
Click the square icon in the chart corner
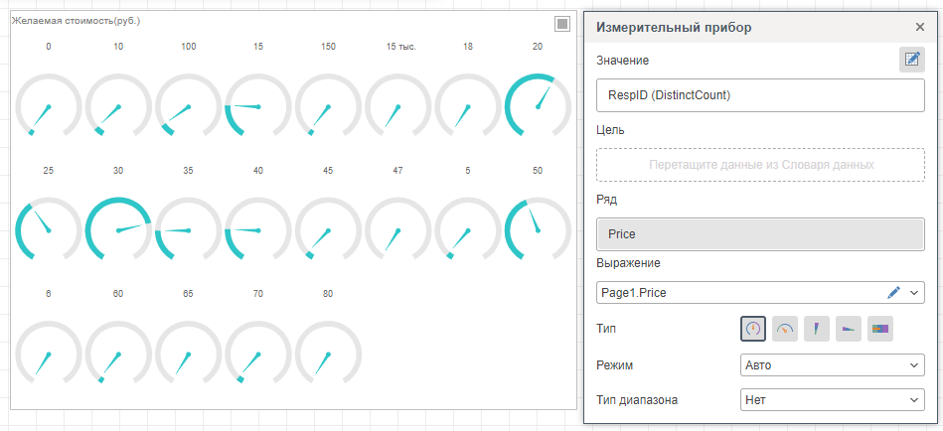562,24
